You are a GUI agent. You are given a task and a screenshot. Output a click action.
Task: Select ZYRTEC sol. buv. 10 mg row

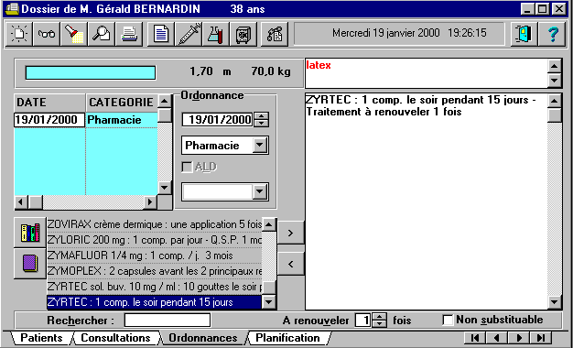coord(155,287)
